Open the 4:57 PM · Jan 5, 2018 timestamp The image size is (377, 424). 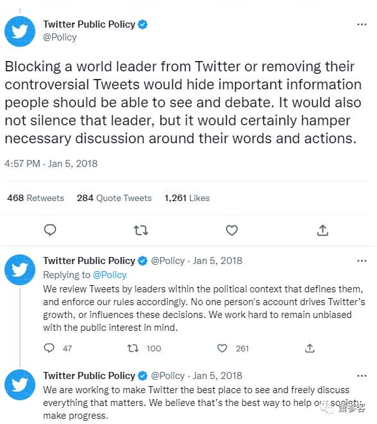click(x=51, y=164)
